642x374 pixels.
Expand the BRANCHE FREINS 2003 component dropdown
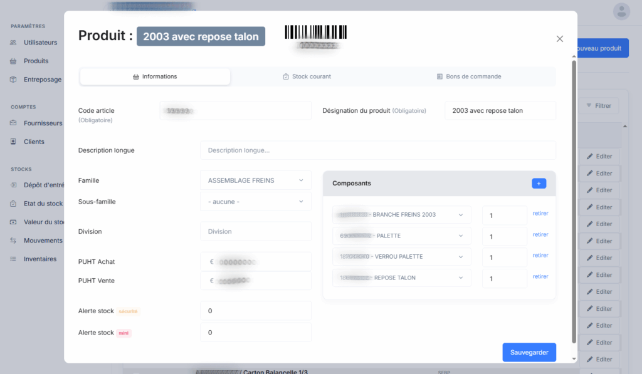click(x=401, y=215)
